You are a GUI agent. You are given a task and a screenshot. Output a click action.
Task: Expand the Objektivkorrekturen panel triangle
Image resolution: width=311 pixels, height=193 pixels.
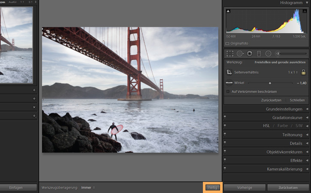307,152
